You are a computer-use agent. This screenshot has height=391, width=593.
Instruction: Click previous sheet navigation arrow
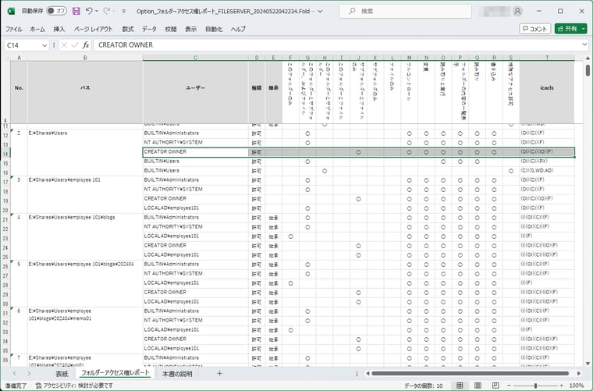click(14, 374)
